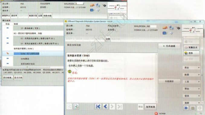Click the 显示文档 button in back window
205x115 pixels.
click(18, 78)
